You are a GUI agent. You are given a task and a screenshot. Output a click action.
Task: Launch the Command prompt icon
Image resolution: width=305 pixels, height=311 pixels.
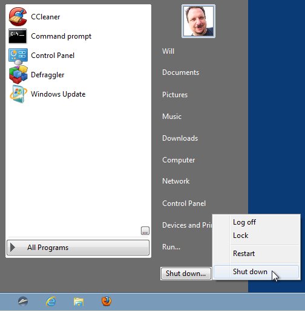tap(18, 36)
